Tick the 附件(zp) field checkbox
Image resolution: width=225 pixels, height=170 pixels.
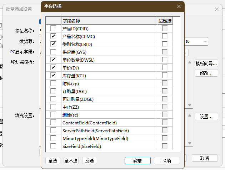click(x=53, y=83)
